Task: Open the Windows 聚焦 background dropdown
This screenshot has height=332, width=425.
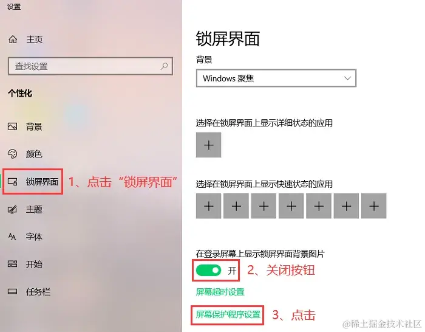Action: point(276,78)
